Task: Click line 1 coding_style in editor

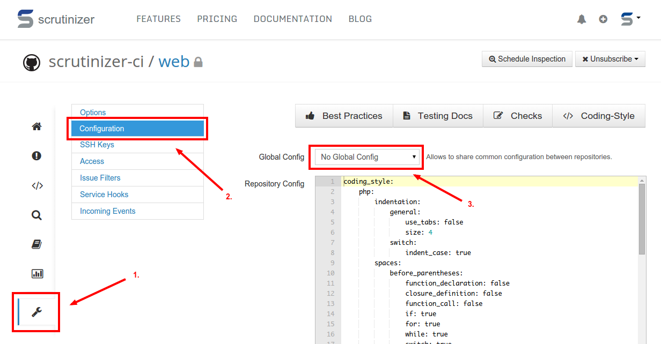Action: [369, 182]
